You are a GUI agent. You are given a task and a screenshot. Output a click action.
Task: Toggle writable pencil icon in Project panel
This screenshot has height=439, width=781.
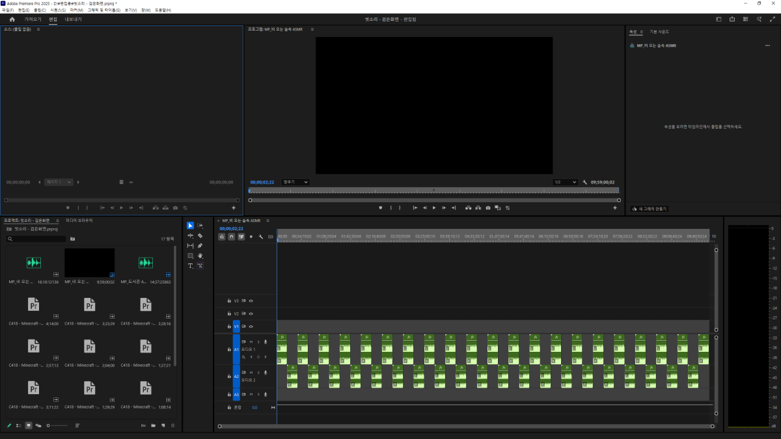coord(9,425)
